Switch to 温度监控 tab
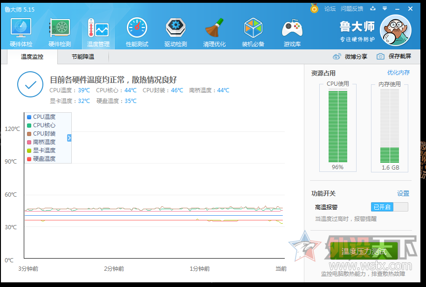This screenshot has width=426, height=287. coord(32,57)
